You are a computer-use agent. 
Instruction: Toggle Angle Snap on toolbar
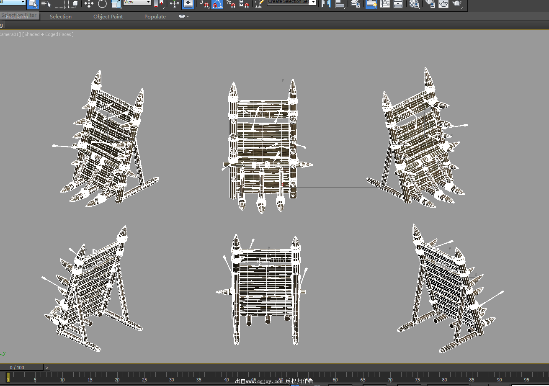(x=217, y=4)
